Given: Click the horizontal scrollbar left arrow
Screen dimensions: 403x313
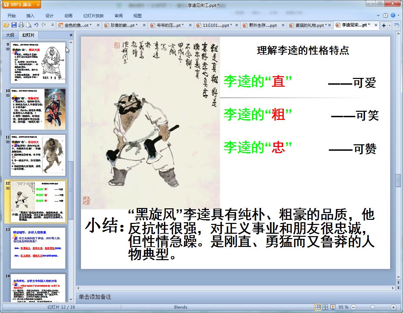Looking at the screenshot, I should [x=78, y=288].
